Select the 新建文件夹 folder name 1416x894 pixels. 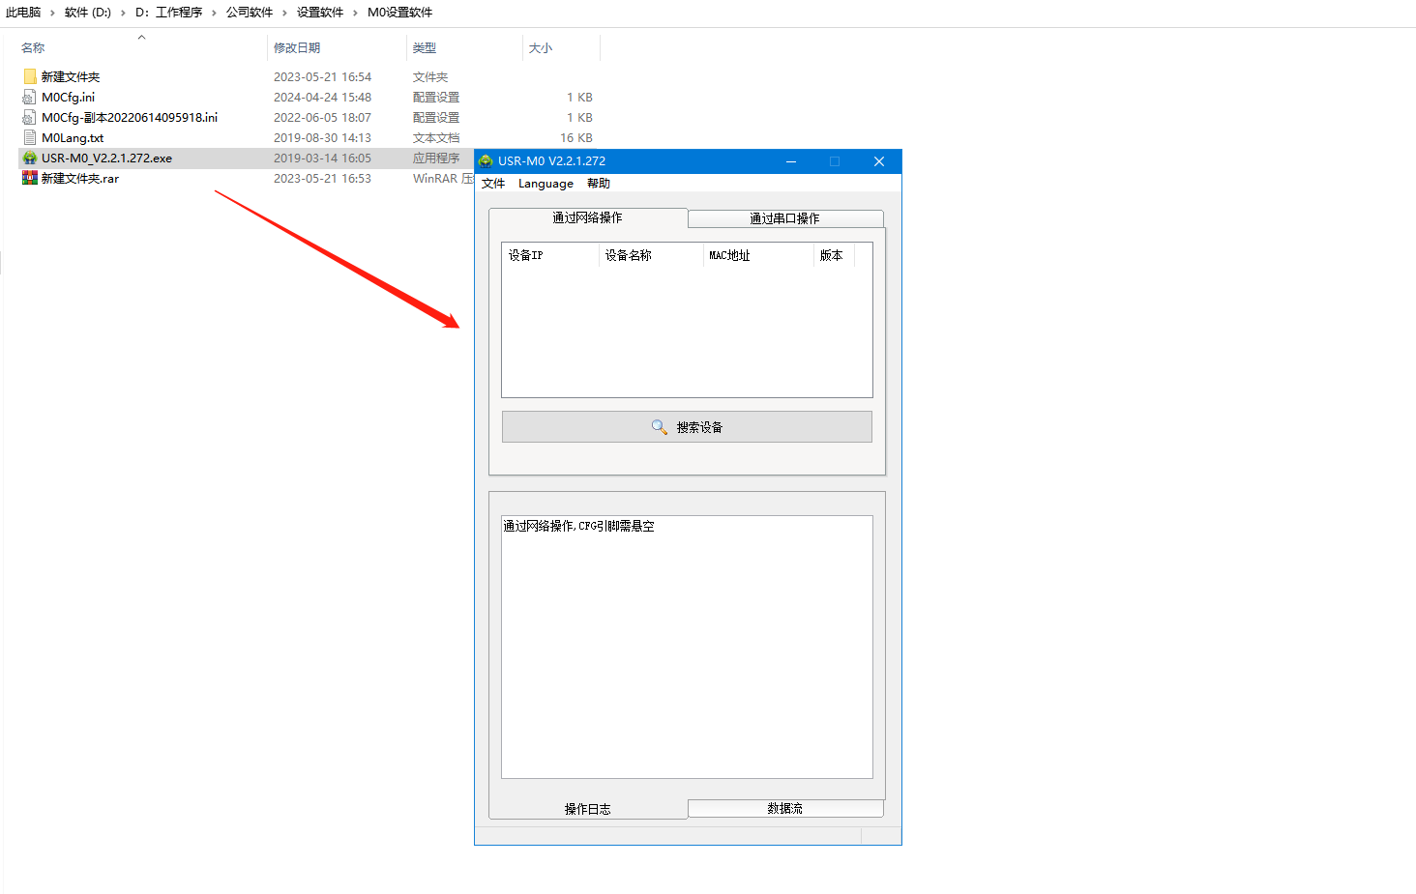71,76
